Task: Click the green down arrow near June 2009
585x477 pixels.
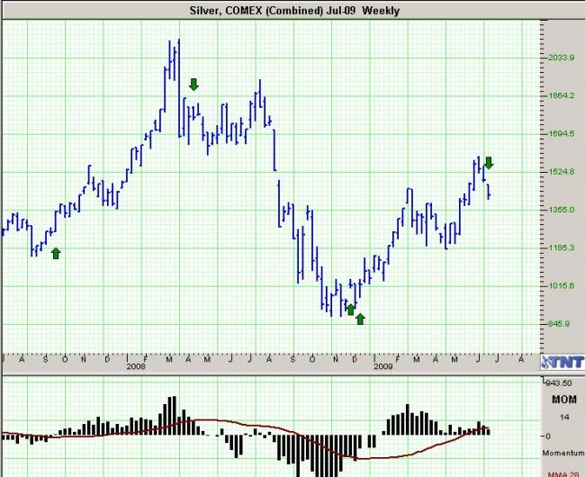Action: click(489, 163)
